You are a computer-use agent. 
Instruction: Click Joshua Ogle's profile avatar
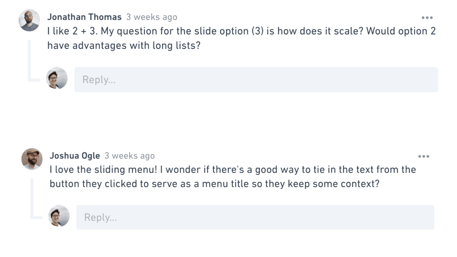(32, 159)
